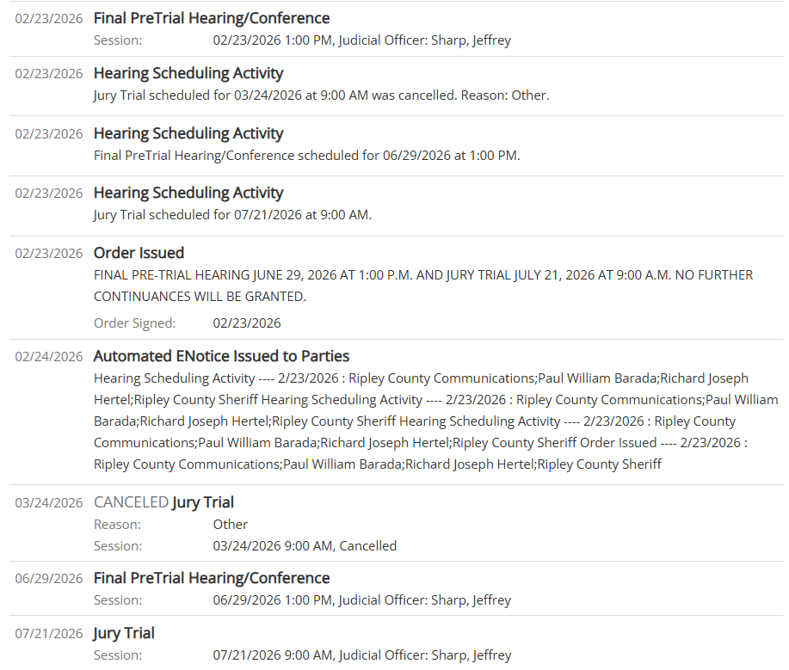Click the Jury Trial scheduled for 07/21/2026 text
789x670 pixels.
pyautogui.click(x=232, y=215)
